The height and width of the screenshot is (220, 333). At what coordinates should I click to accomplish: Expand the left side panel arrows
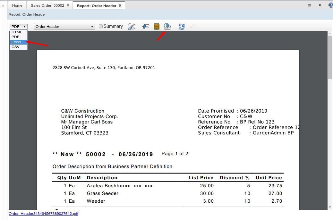pos(3,6)
